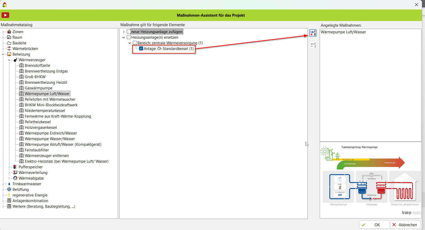Confirm the dialog with OK
The height and width of the screenshot is (230, 425).
pyautogui.click(x=374, y=225)
